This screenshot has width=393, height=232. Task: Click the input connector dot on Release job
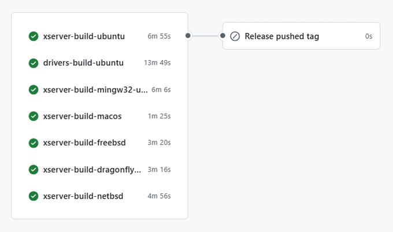coord(223,36)
